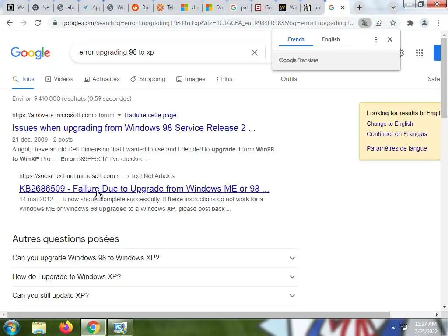This screenshot has width=448, height=336.
Task: Switch to the Reddit tab
Action: pyautogui.click(x=140, y=8)
